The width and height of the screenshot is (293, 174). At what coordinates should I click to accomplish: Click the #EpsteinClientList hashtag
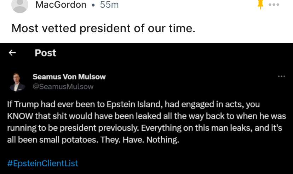42,163
